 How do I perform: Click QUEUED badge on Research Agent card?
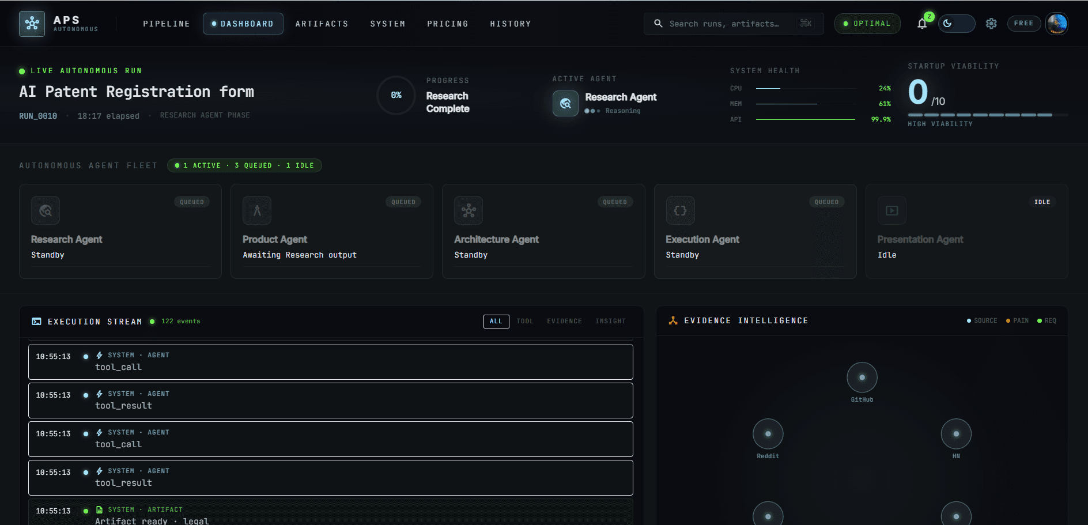point(192,202)
